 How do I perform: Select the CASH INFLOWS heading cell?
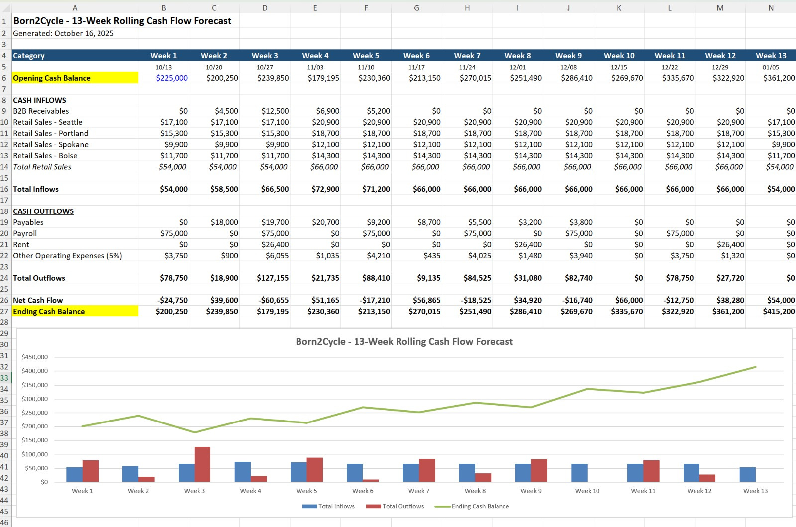(40, 100)
